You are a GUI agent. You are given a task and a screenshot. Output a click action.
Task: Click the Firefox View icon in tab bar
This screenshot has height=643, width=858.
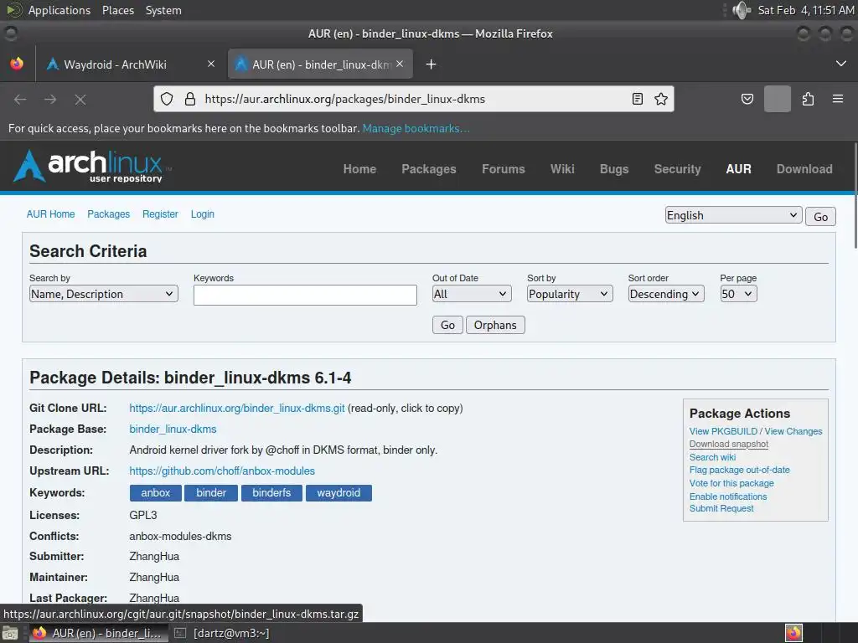tap(17, 64)
